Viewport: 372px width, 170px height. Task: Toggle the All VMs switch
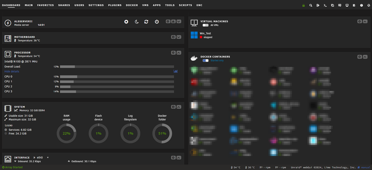pyautogui.click(x=205, y=25)
